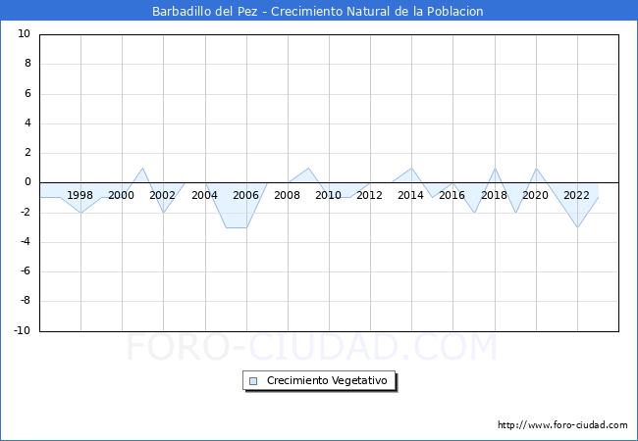The height and width of the screenshot is (441, 638).
Task: Click the y-axis value 0
Action: [27, 182]
